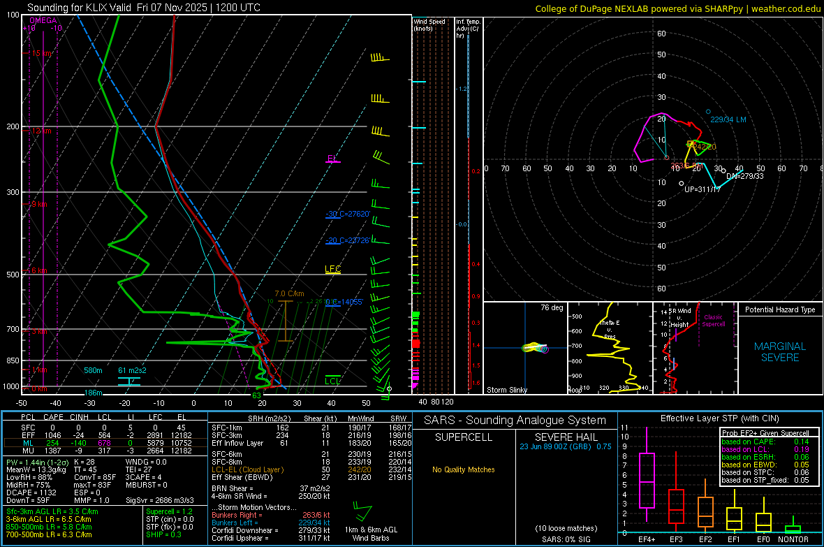The width and height of the screenshot is (824, 547).
Task: Click the yellow 'LFC' level marker on skew-T
Action: click(332, 269)
